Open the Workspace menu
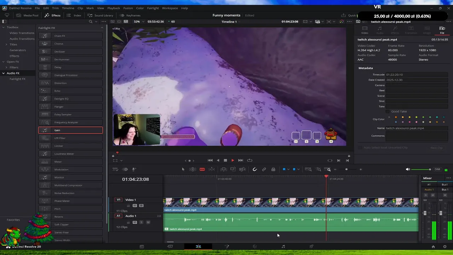 click(x=170, y=8)
